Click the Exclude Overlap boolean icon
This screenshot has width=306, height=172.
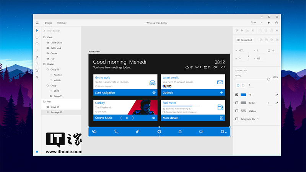point(277,40)
